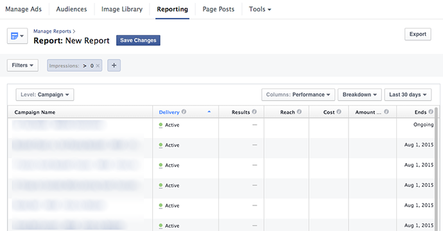Click the Export button
The height and width of the screenshot is (231, 443).
coord(418,34)
